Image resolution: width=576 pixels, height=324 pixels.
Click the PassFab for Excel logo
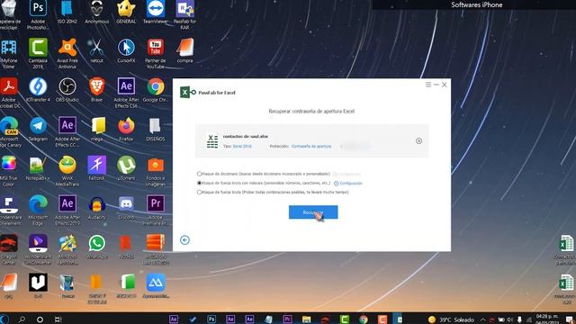(x=188, y=92)
